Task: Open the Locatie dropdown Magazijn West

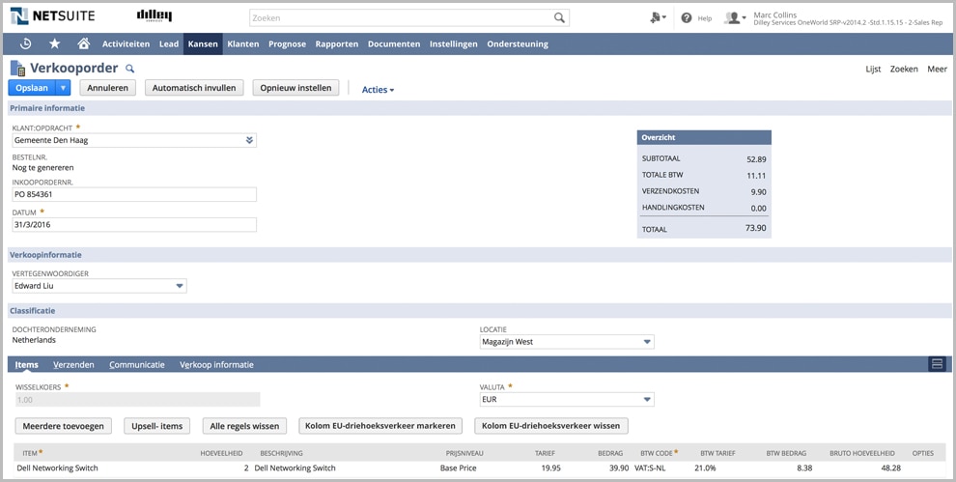Action: [x=646, y=342]
